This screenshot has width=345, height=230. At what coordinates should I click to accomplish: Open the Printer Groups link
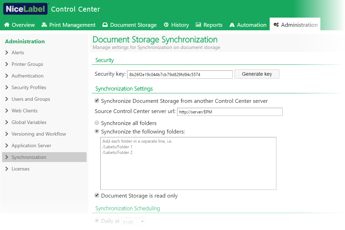point(27,64)
